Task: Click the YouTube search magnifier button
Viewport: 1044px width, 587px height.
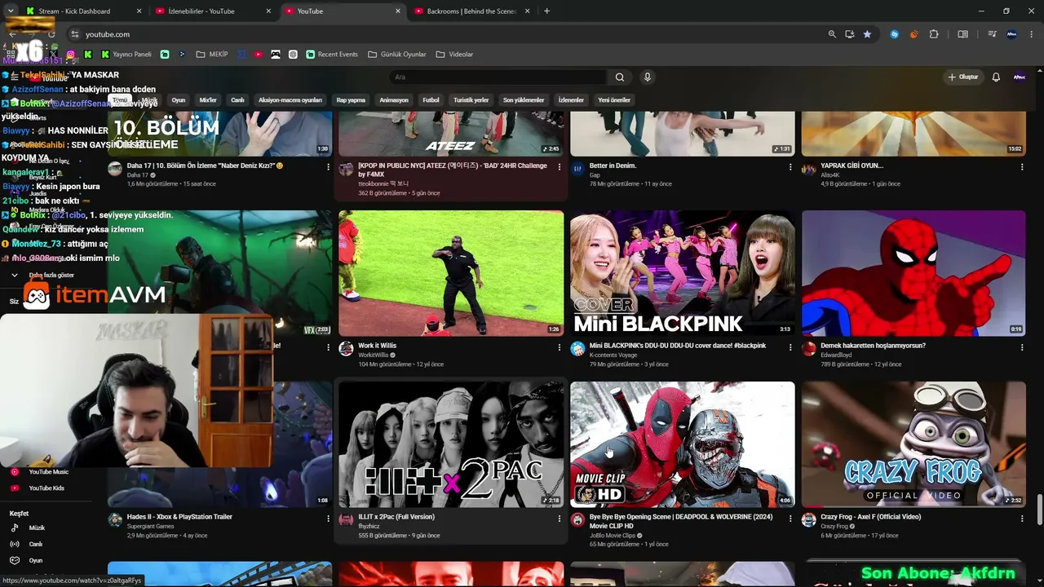Action: point(620,77)
